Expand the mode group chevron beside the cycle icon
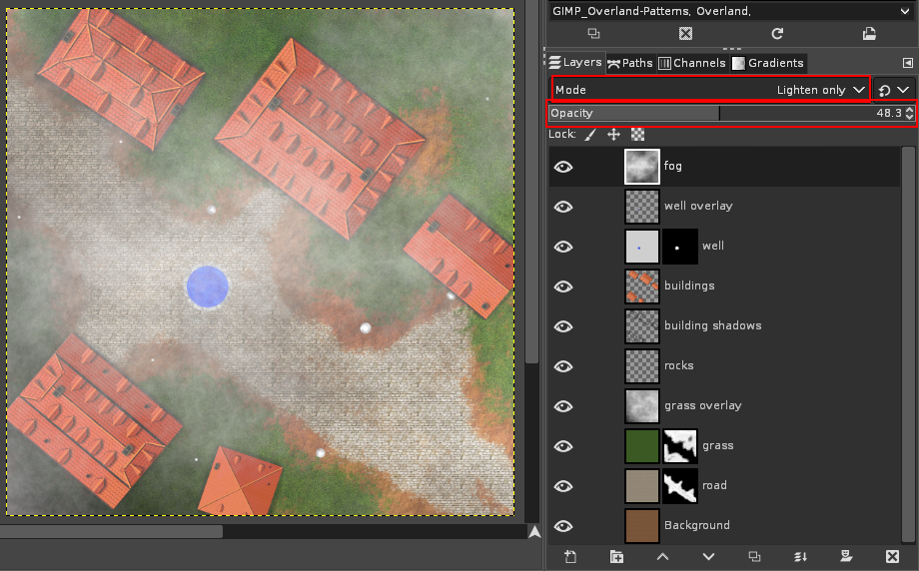 [903, 90]
